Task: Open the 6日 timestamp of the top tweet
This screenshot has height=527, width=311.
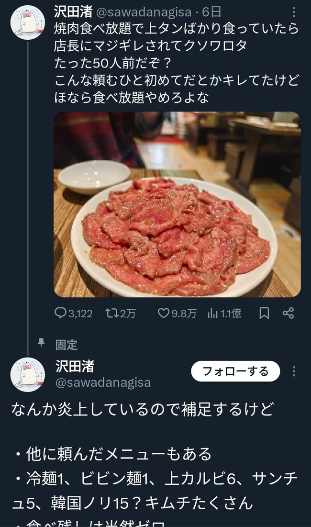Action: (x=211, y=12)
